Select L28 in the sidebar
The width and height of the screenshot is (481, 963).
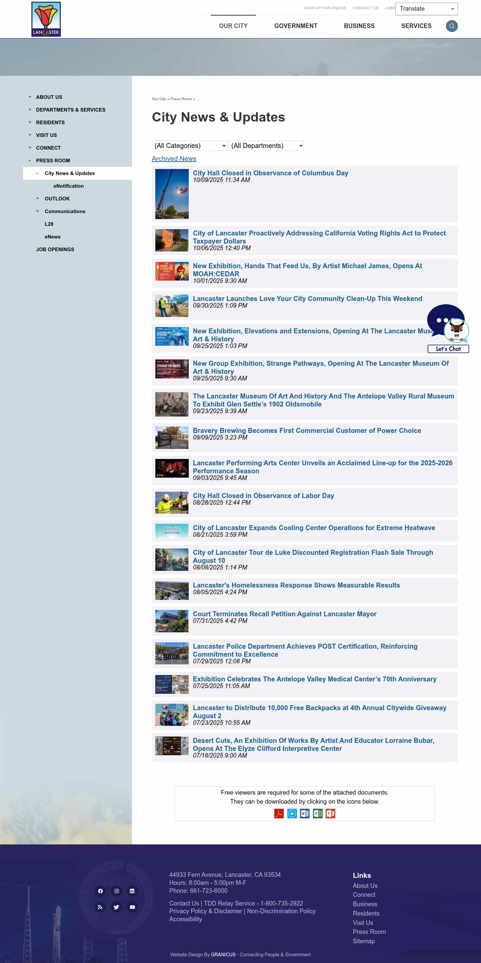point(49,224)
